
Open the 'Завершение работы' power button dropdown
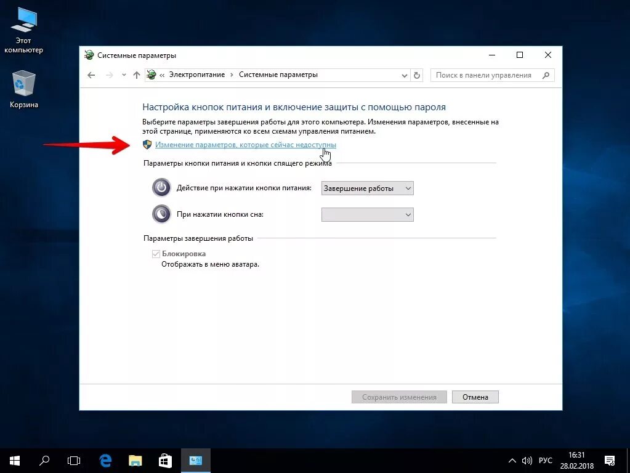tap(367, 188)
